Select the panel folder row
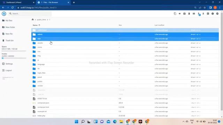223x125 pixels. click(125, 77)
